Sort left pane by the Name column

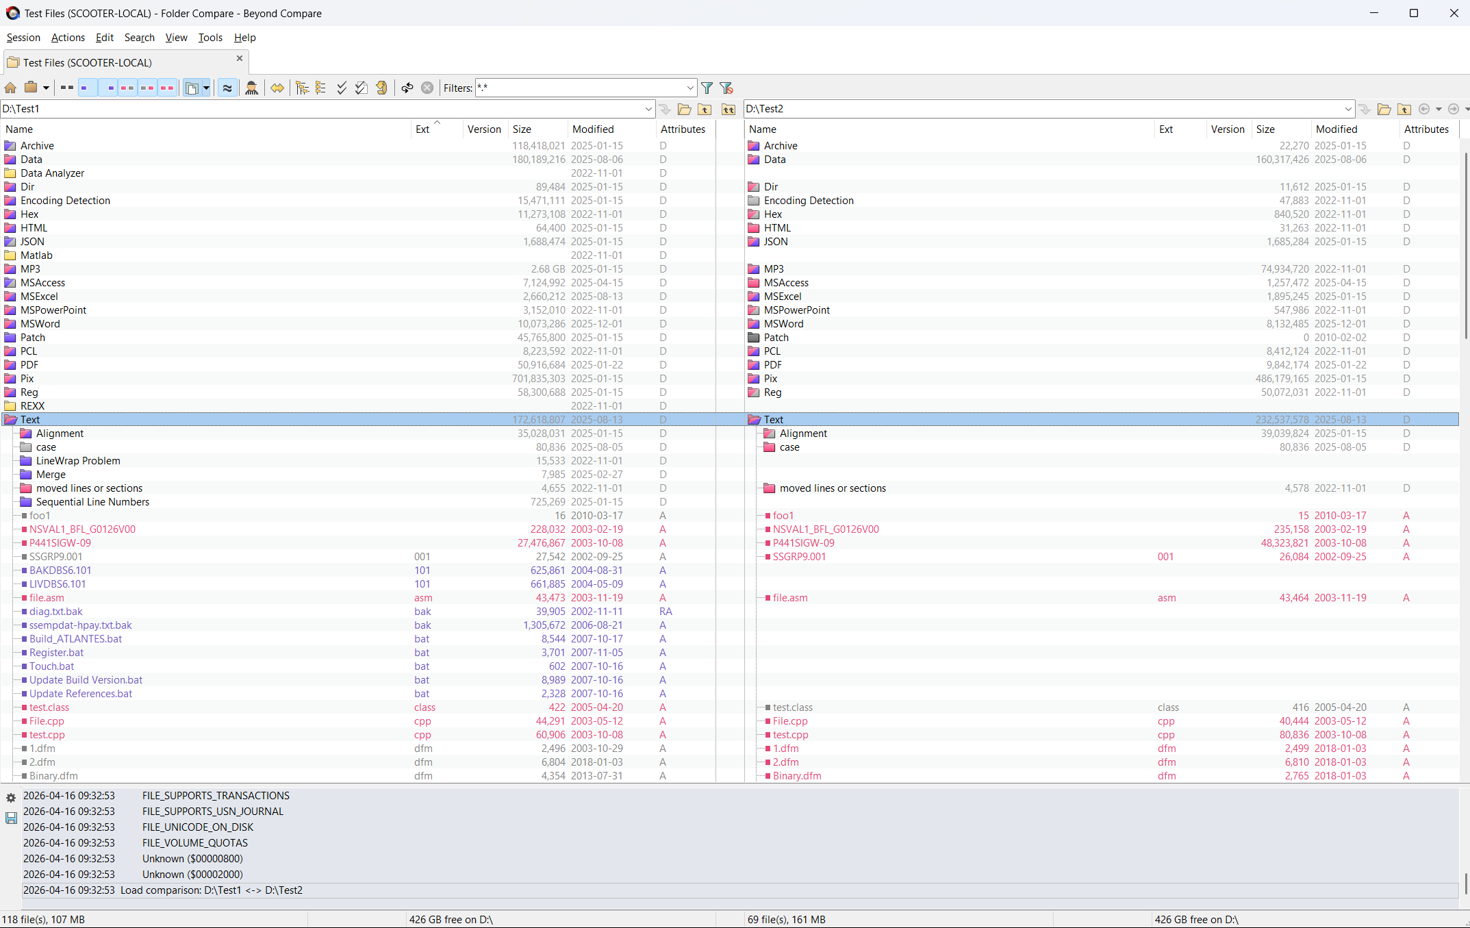click(x=205, y=129)
